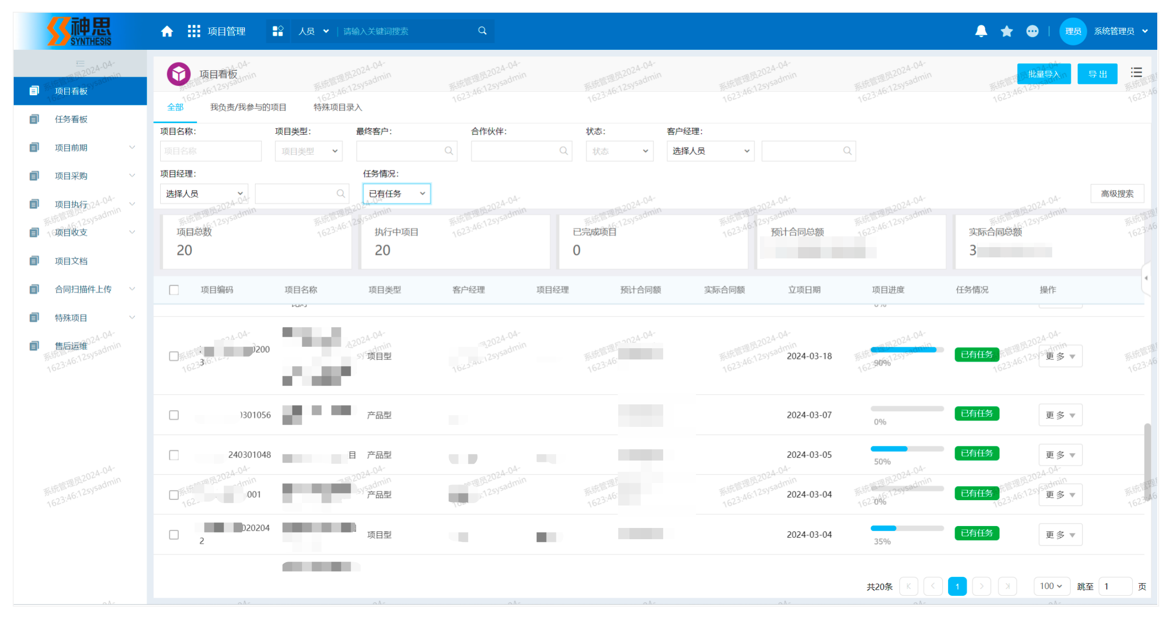Open the app grid menu icon

[x=194, y=31]
